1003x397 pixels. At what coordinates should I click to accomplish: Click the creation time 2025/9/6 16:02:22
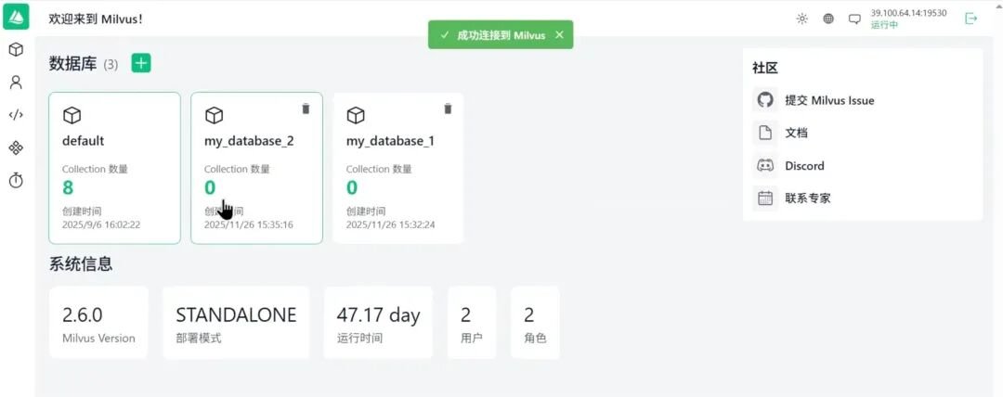coord(101,225)
